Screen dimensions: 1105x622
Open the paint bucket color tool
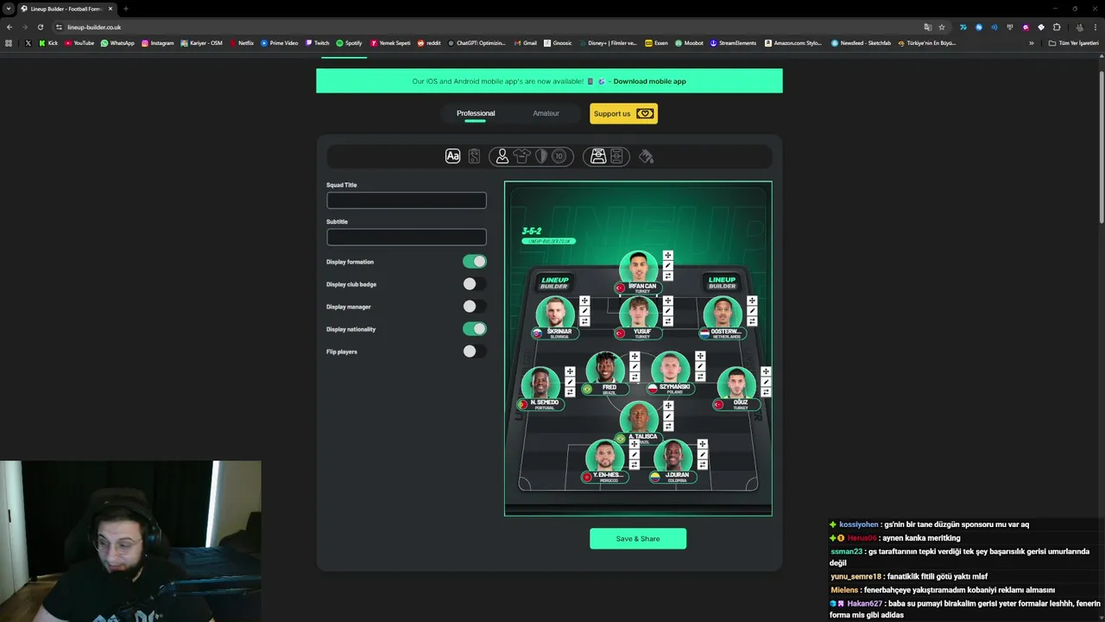click(x=646, y=156)
